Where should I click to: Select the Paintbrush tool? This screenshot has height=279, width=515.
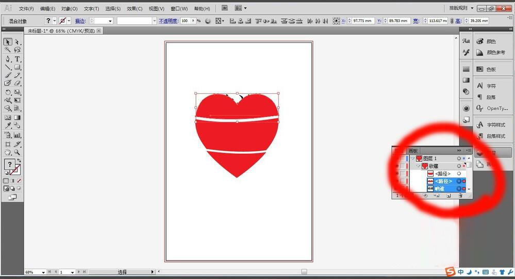click(8, 75)
